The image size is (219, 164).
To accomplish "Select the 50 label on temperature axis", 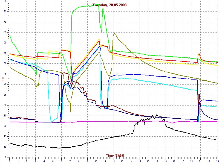I will click(x=5, y=64).
